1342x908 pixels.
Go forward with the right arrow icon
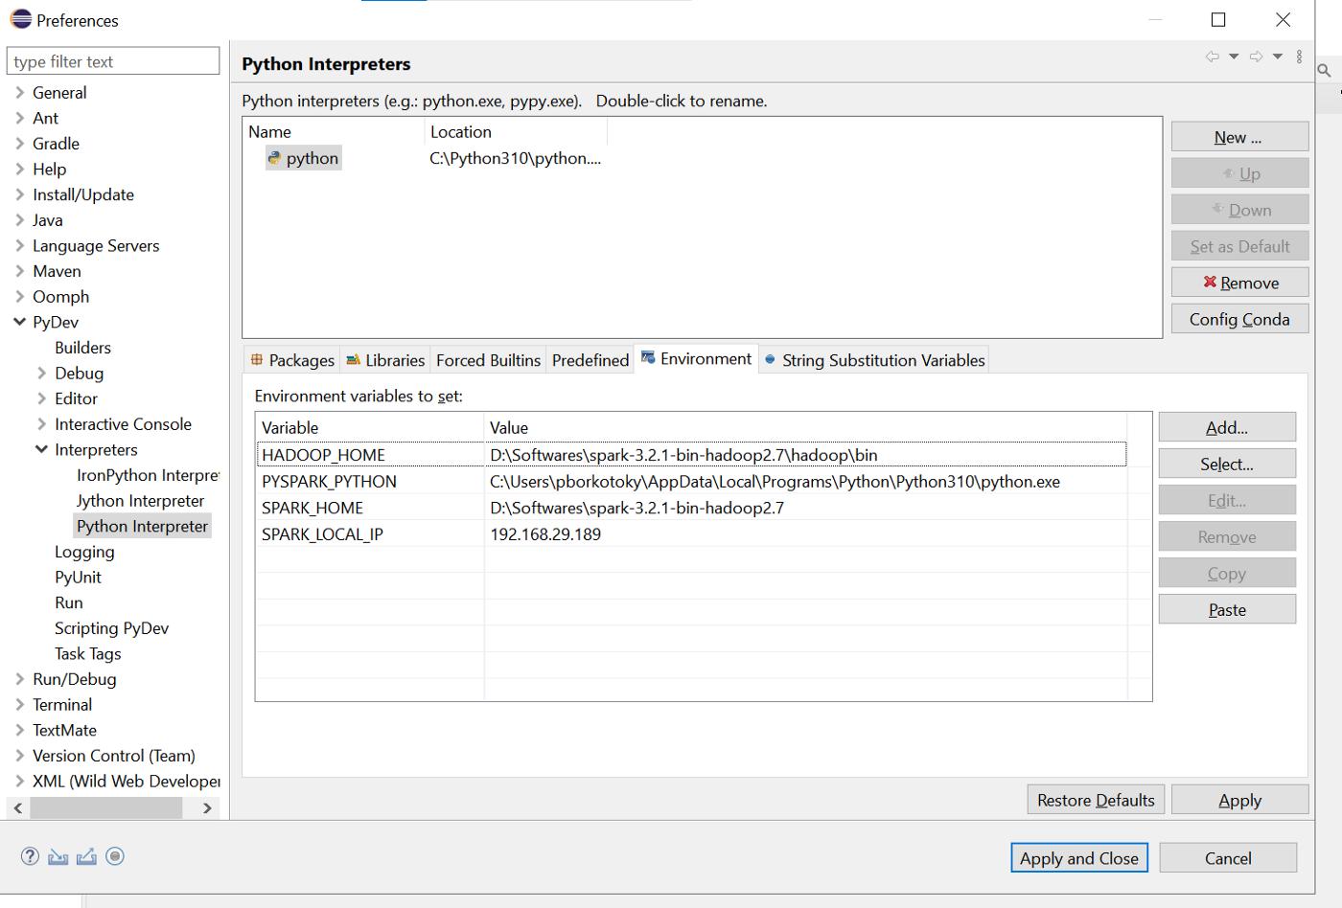pyautogui.click(x=1256, y=57)
